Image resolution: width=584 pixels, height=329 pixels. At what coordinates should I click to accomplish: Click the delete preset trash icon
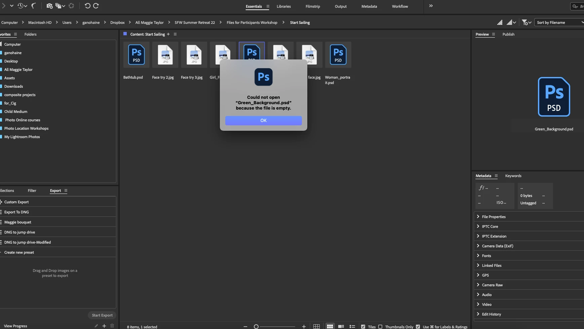(112, 326)
